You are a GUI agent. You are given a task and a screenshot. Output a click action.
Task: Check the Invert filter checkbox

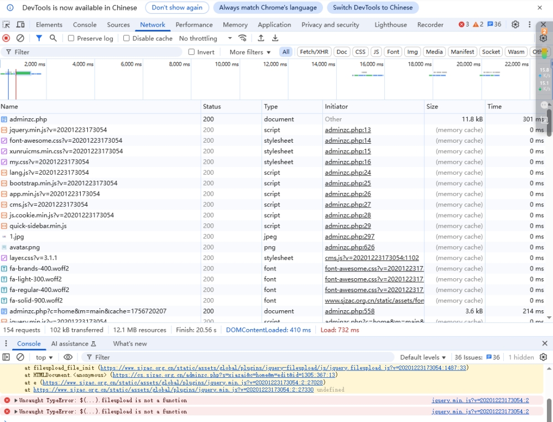click(x=191, y=52)
